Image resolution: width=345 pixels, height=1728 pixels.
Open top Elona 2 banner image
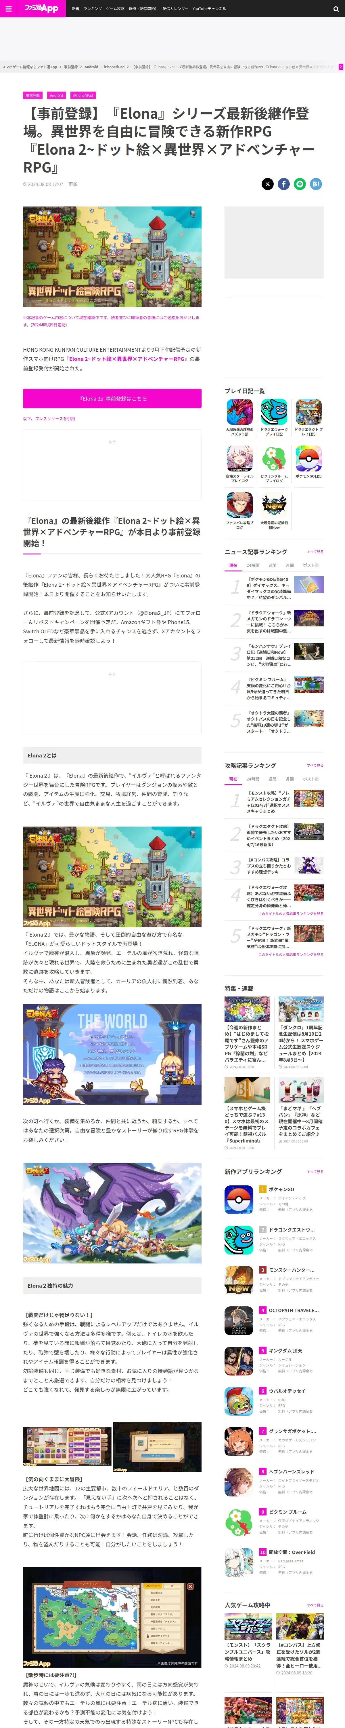tap(112, 257)
